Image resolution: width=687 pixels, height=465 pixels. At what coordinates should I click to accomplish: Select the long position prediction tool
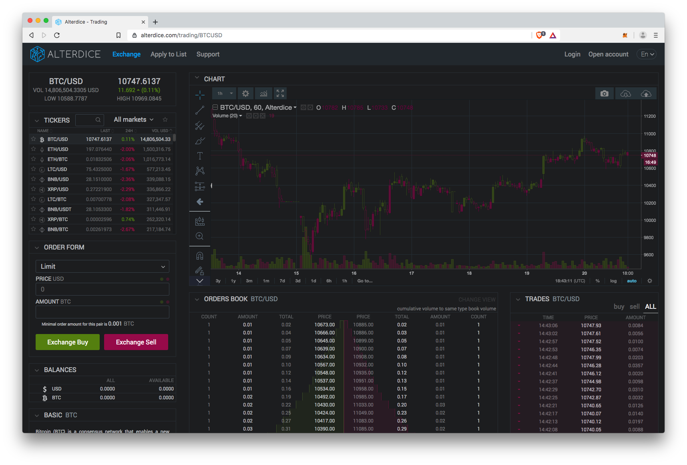[200, 186]
